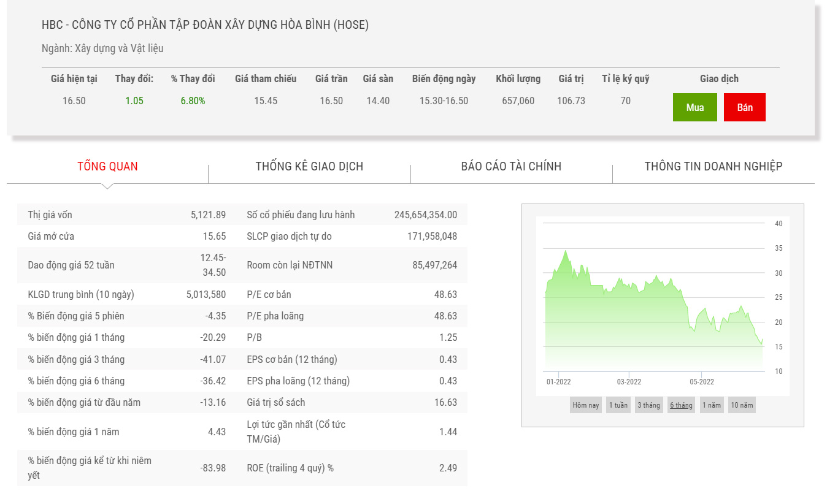This screenshot has height=499, width=827.
Task: Click the Giá hiện tại value 16.50
Action: coord(74,101)
